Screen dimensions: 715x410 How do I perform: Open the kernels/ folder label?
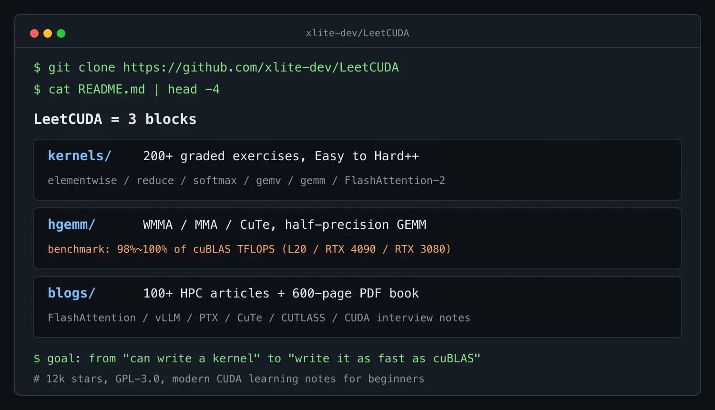80,156
